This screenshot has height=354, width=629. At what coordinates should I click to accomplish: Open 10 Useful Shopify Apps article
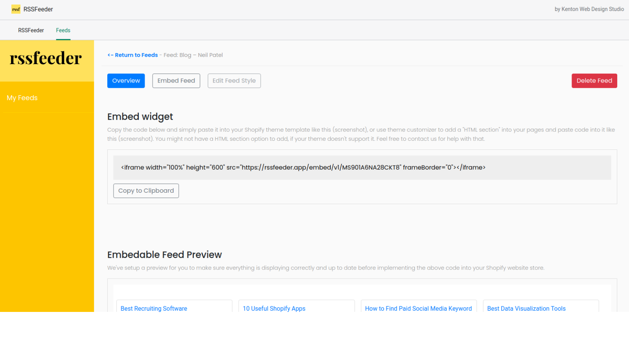274,309
